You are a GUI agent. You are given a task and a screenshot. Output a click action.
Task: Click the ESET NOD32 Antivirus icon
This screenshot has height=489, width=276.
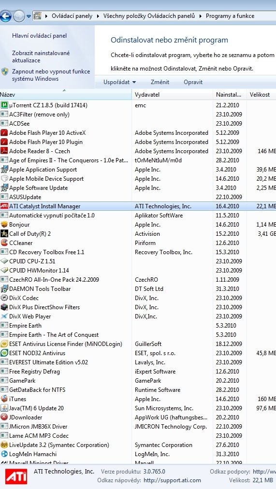pos(4,353)
